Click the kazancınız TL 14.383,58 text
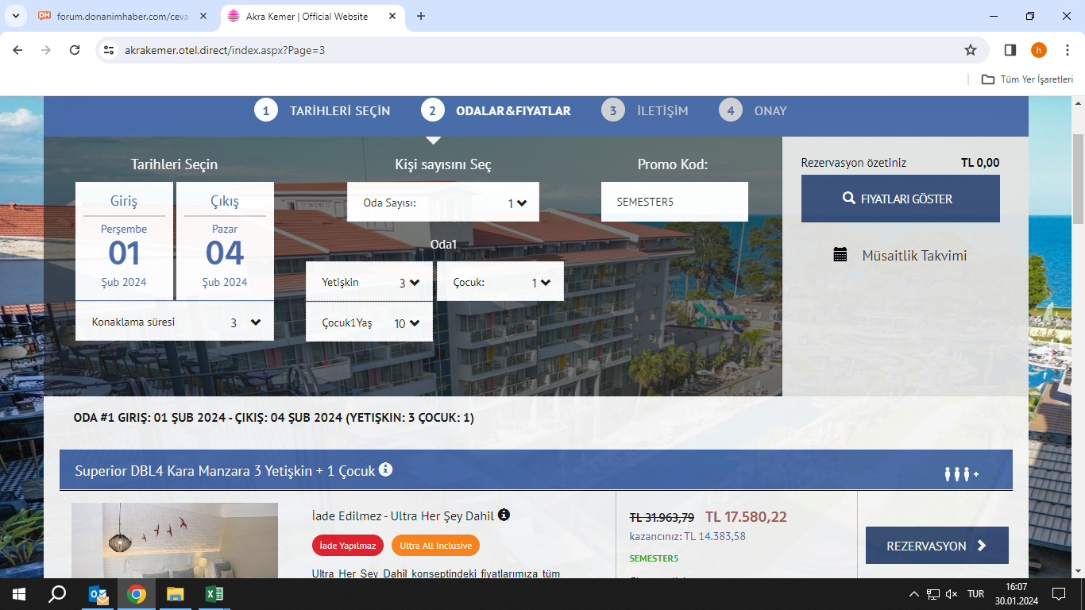1085x610 pixels. [688, 536]
